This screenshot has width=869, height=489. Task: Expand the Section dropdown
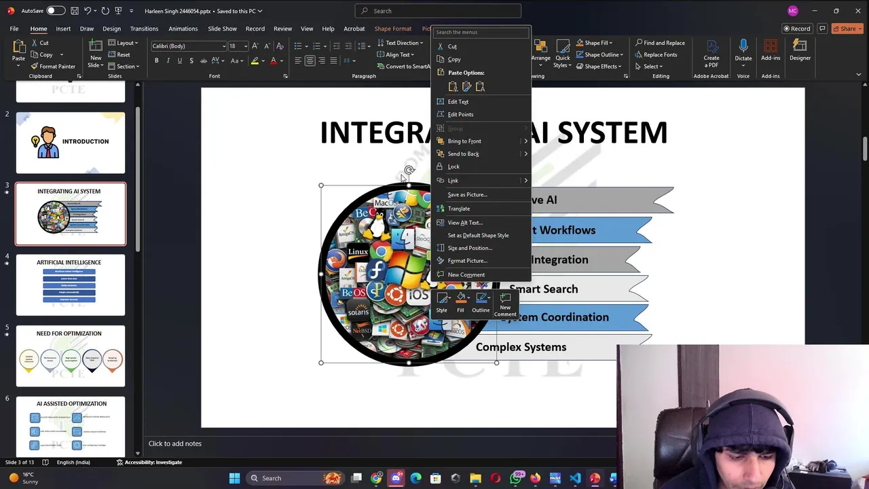(124, 67)
